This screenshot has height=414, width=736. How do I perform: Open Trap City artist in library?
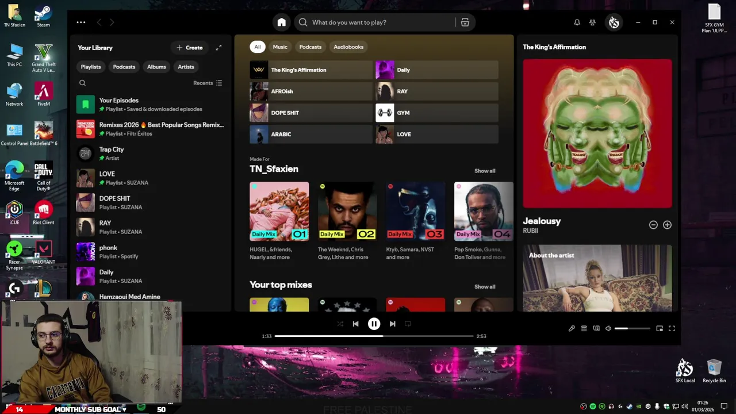click(x=151, y=154)
